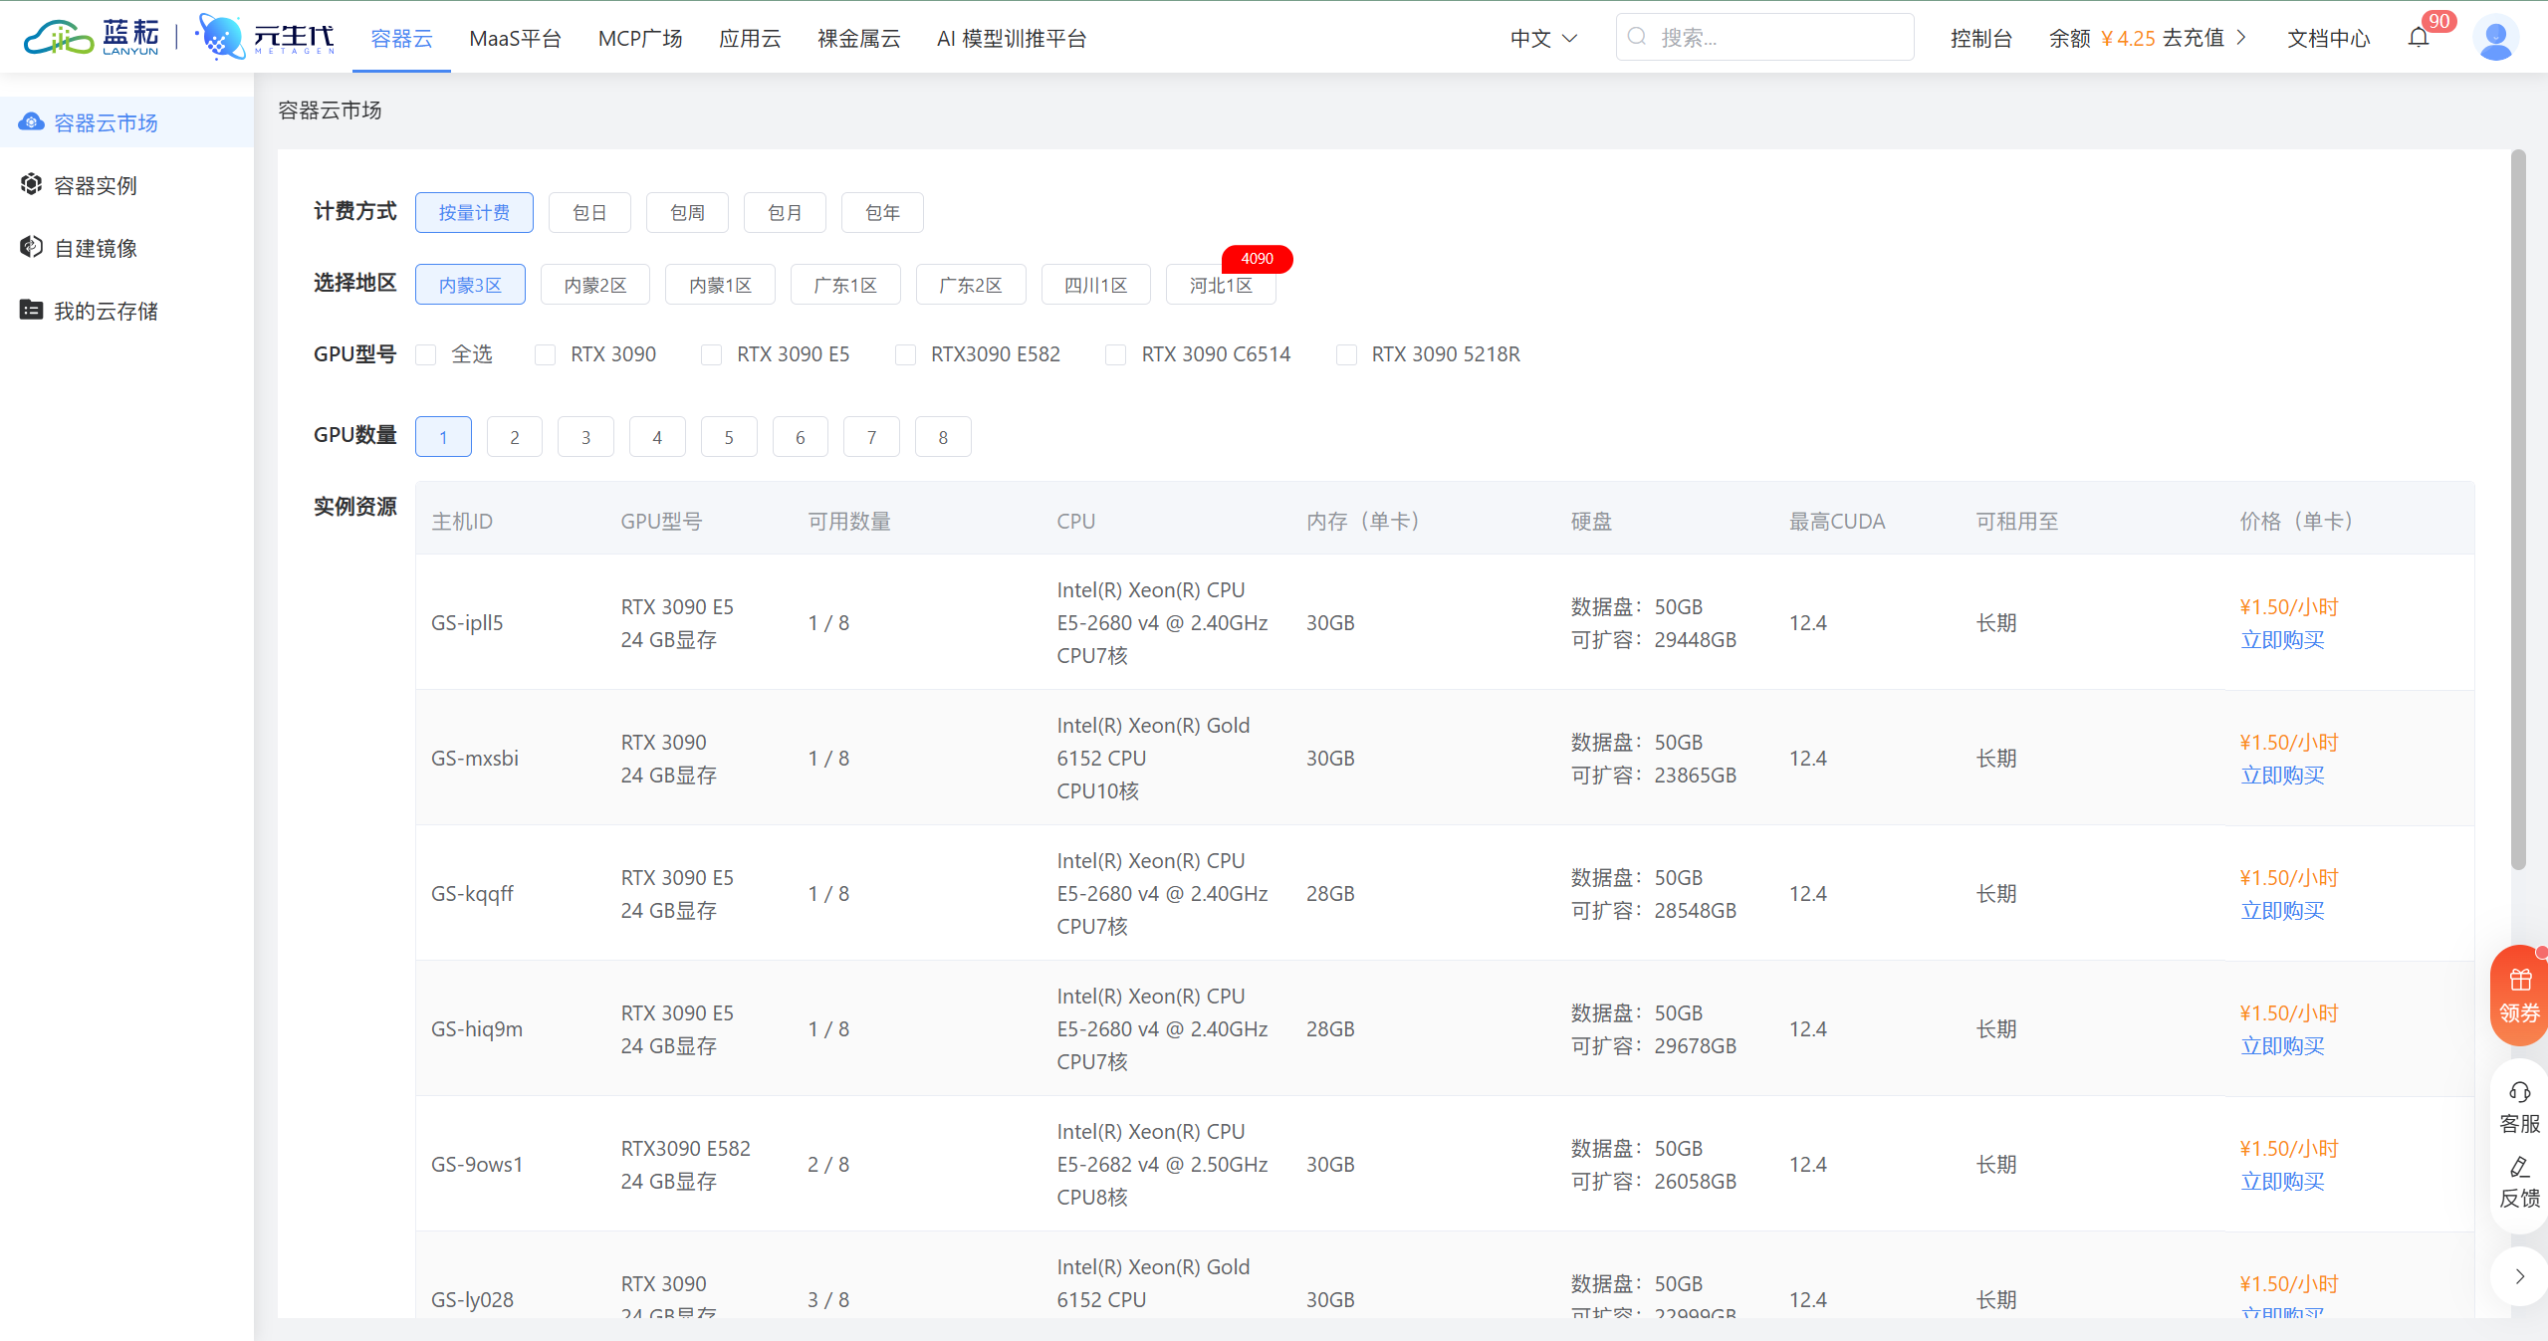Open 自建镜像 in the sidebar

click(x=96, y=248)
